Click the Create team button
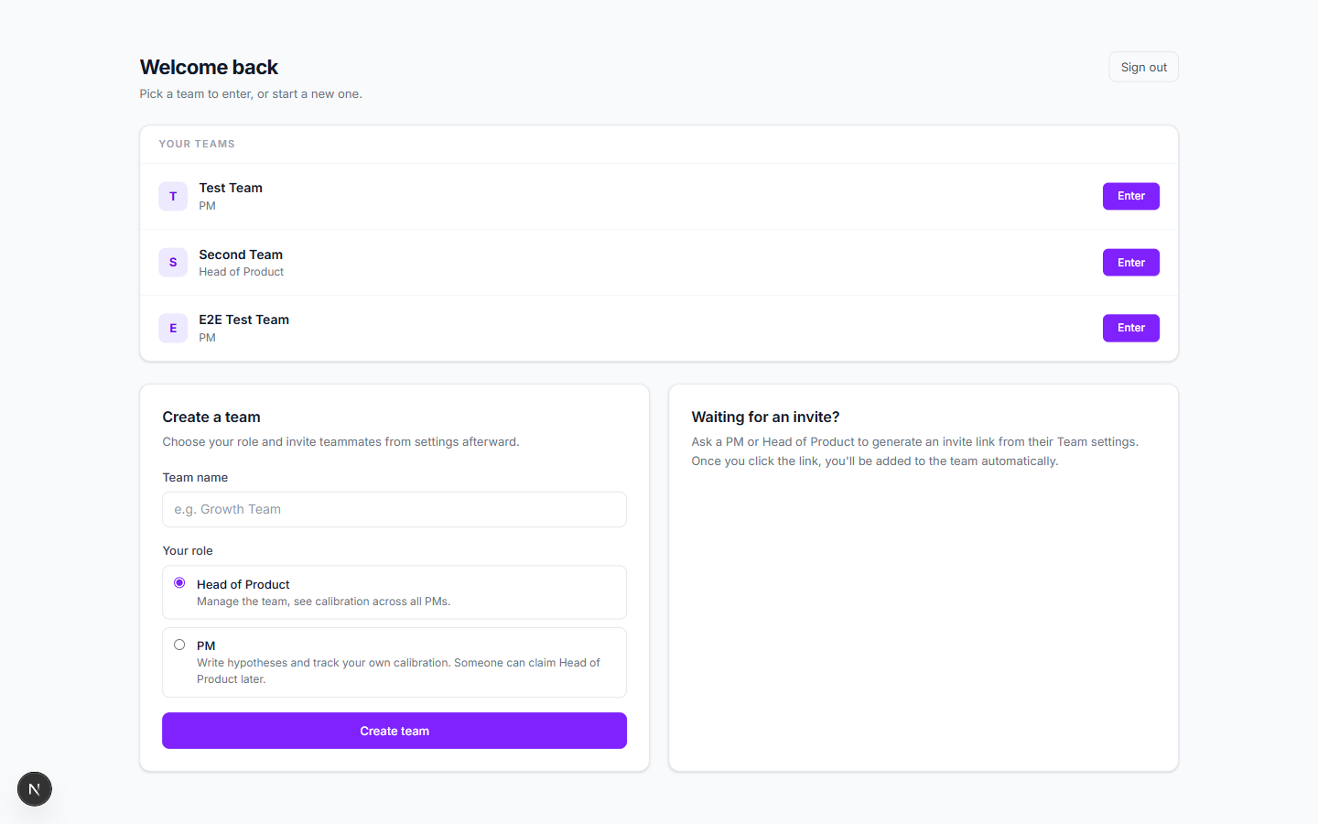This screenshot has width=1318, height=824. (x=394, y=731)
